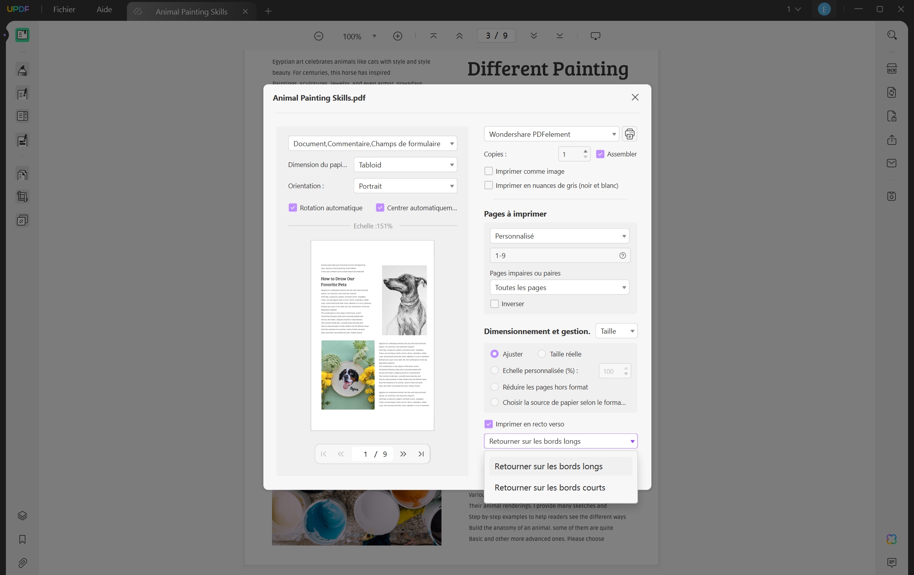Open the Toutes les pages dropdown
The image size is (914, 575).
pyautogui.click(x=559, y=287)
